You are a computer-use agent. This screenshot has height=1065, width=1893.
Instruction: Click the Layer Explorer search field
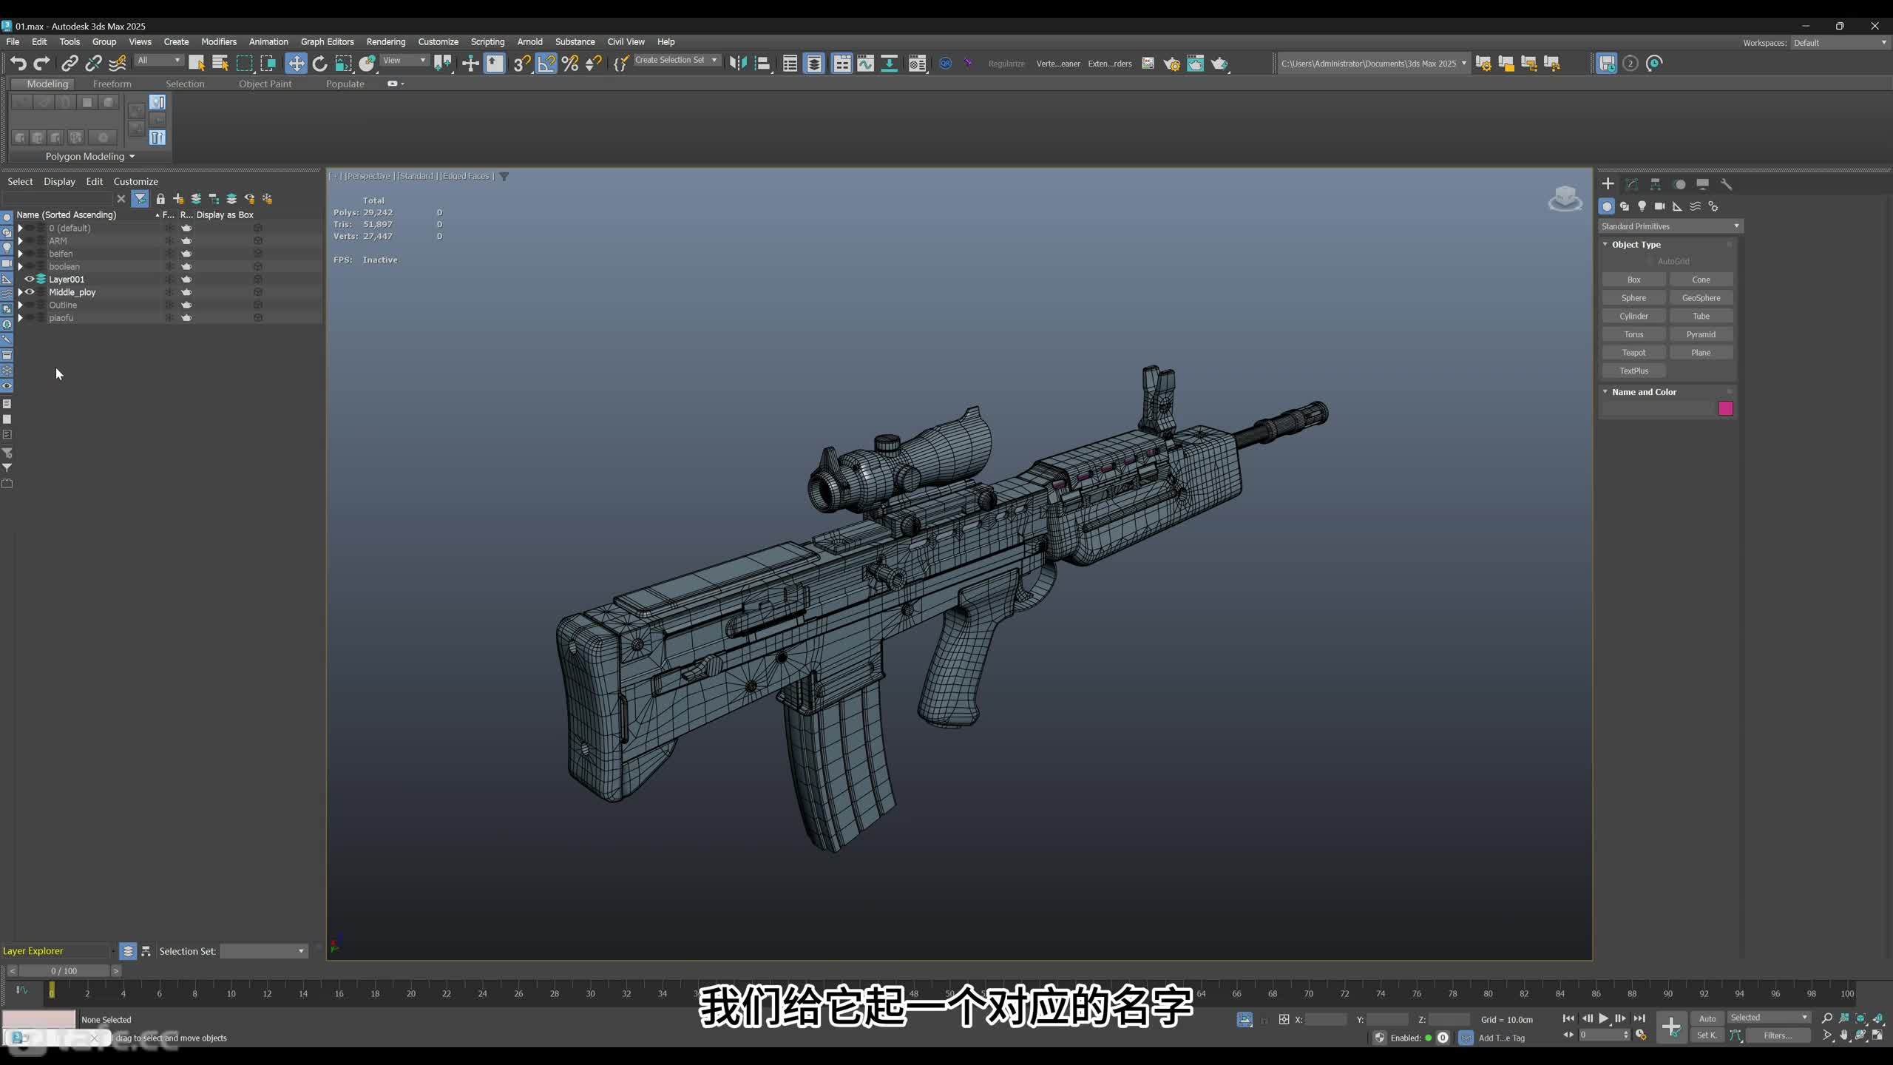click(x=58, y=199)
